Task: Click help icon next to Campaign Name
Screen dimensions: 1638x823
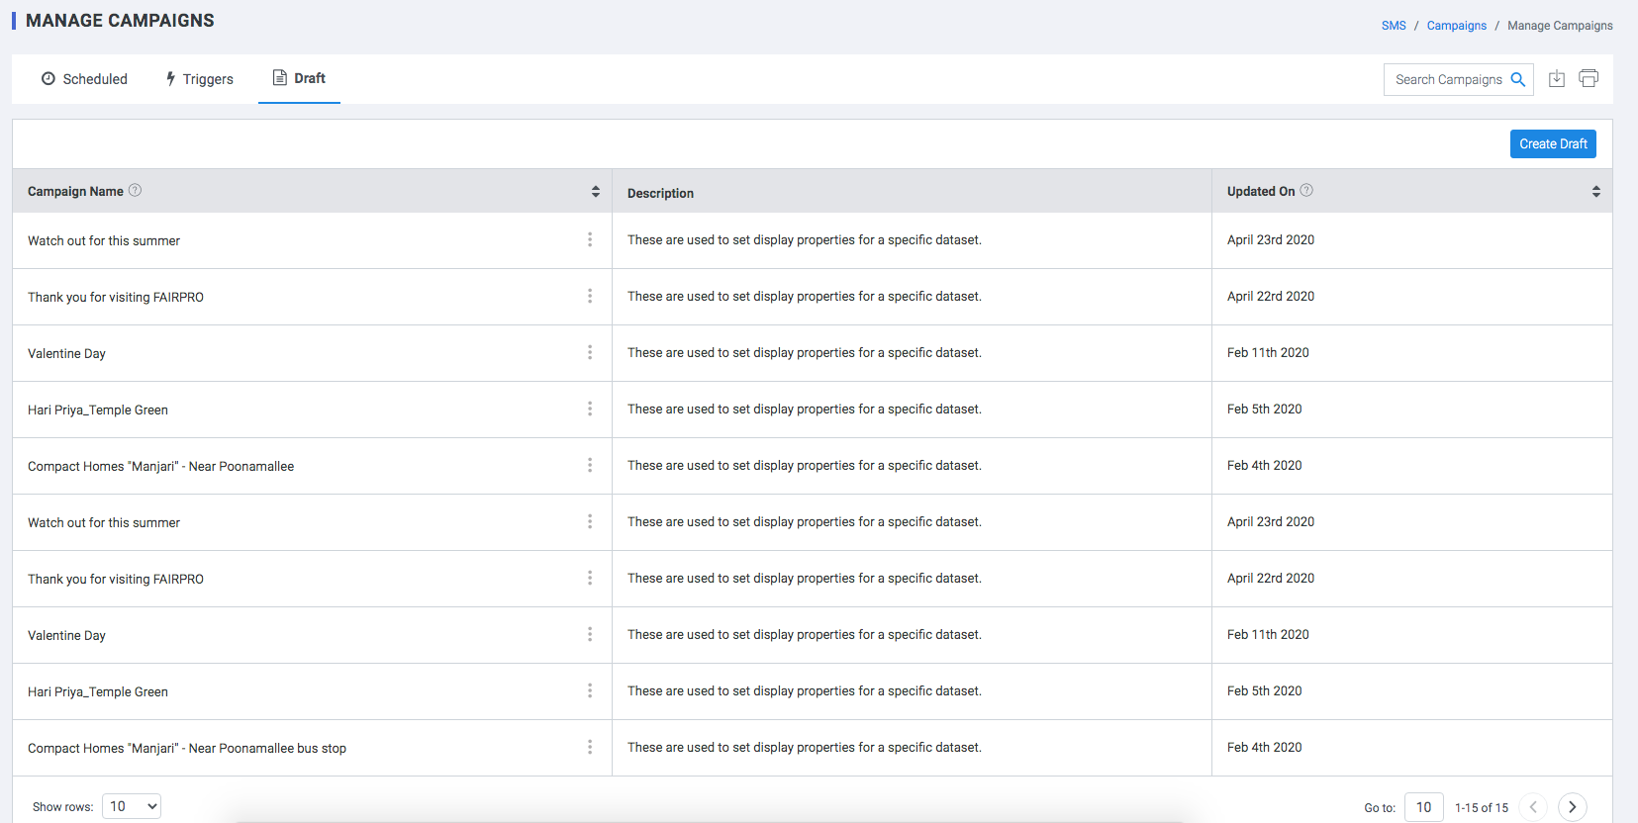Action: click(x=136, y=191)
